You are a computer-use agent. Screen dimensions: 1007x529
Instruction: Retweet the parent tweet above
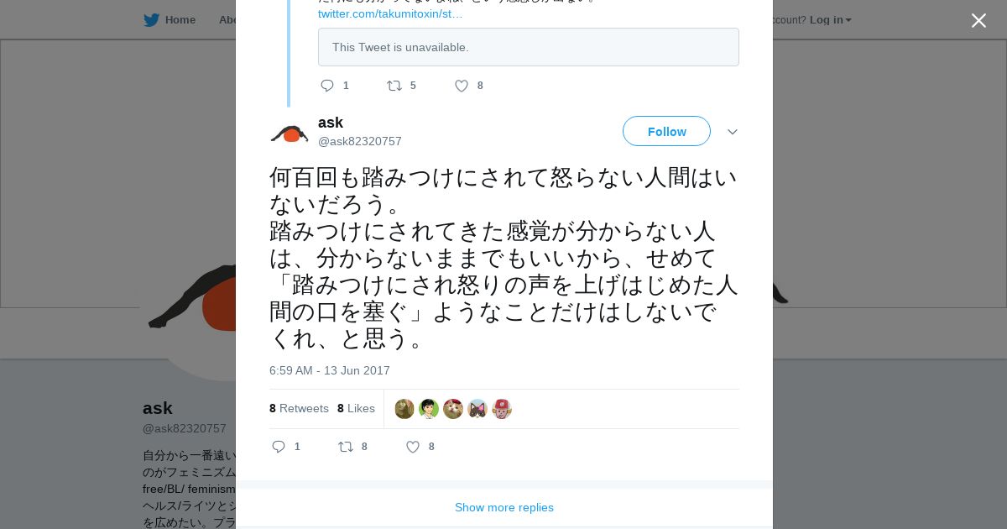click(x=394, y=86)
